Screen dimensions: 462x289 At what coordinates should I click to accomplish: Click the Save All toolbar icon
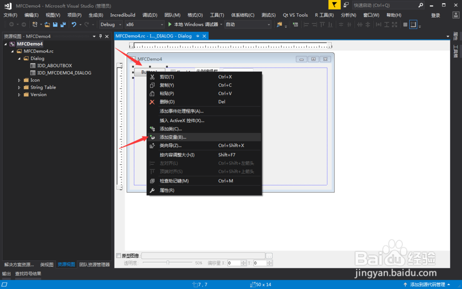tap(63, 25)
